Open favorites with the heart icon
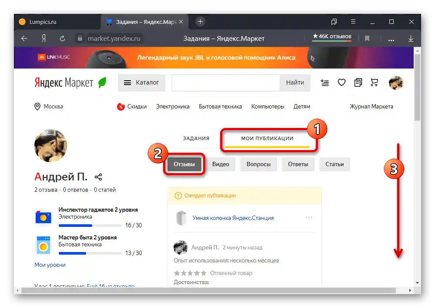The image size is (435, 308). [341, 82]
